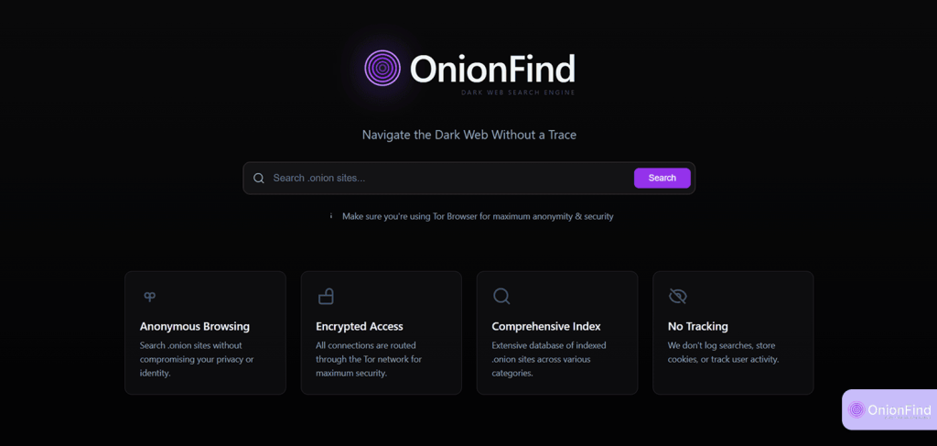Click the No Tracking card description text
The image size is (937, 446).
click(723, 353)
